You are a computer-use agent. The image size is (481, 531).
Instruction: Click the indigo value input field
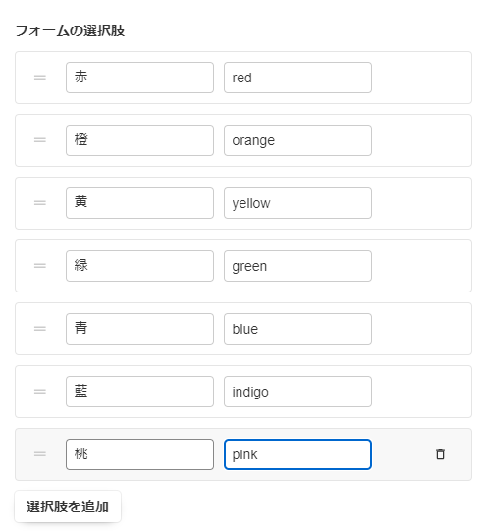(297, 392)
